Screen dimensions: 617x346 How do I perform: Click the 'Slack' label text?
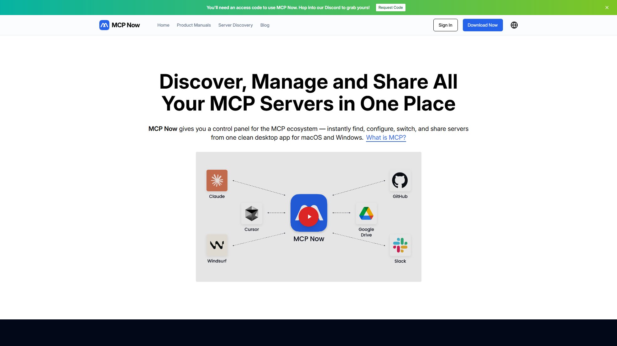click(x=400, y=261)
